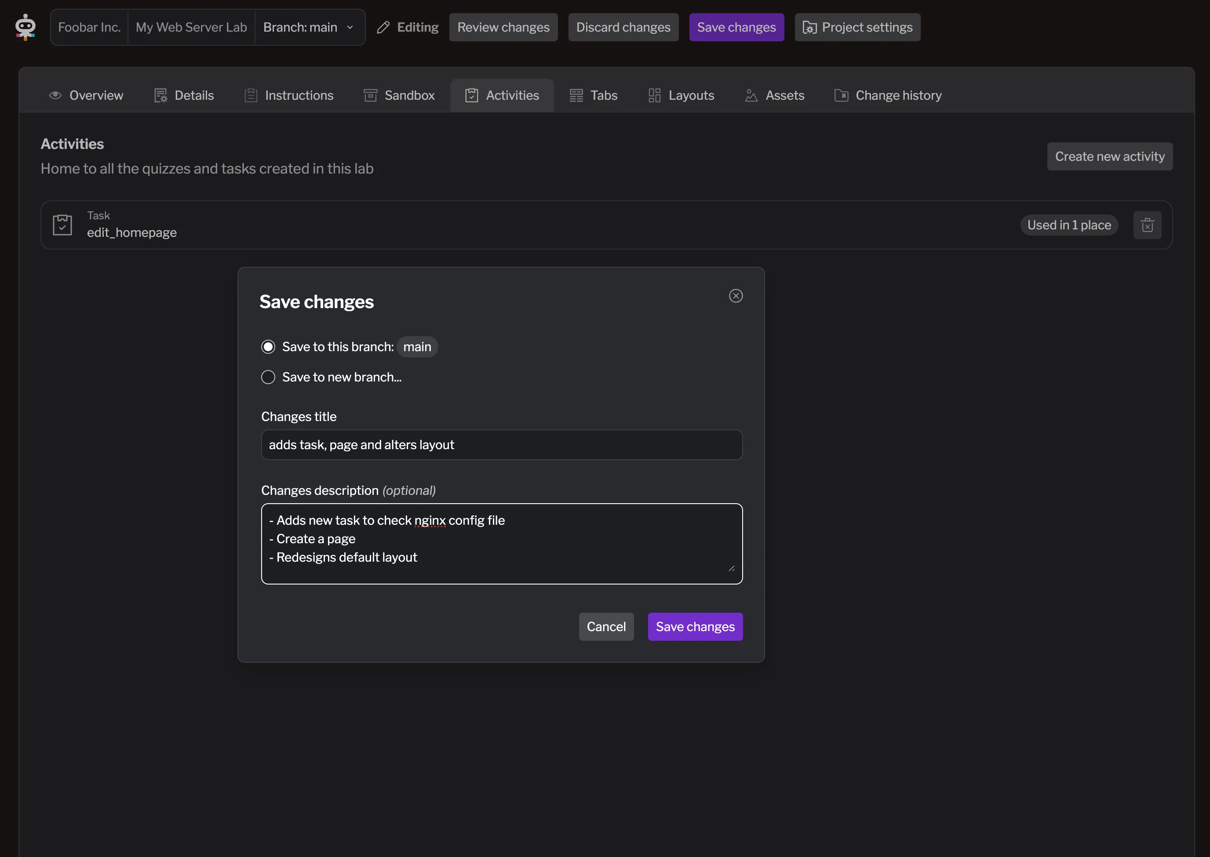This screenshot has width=1210, height=857.
Task: Grab the description textarea resize handle
Action: 731,568
